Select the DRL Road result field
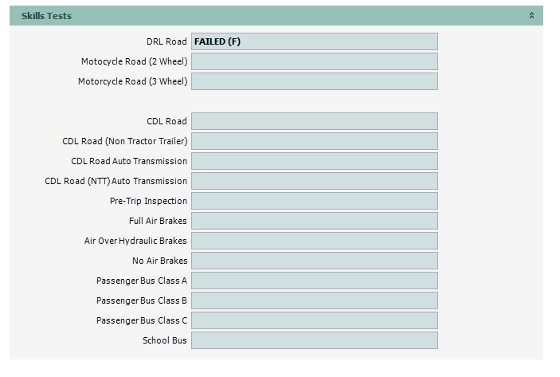This screenshot has width=560, height=377. point(314,41)
